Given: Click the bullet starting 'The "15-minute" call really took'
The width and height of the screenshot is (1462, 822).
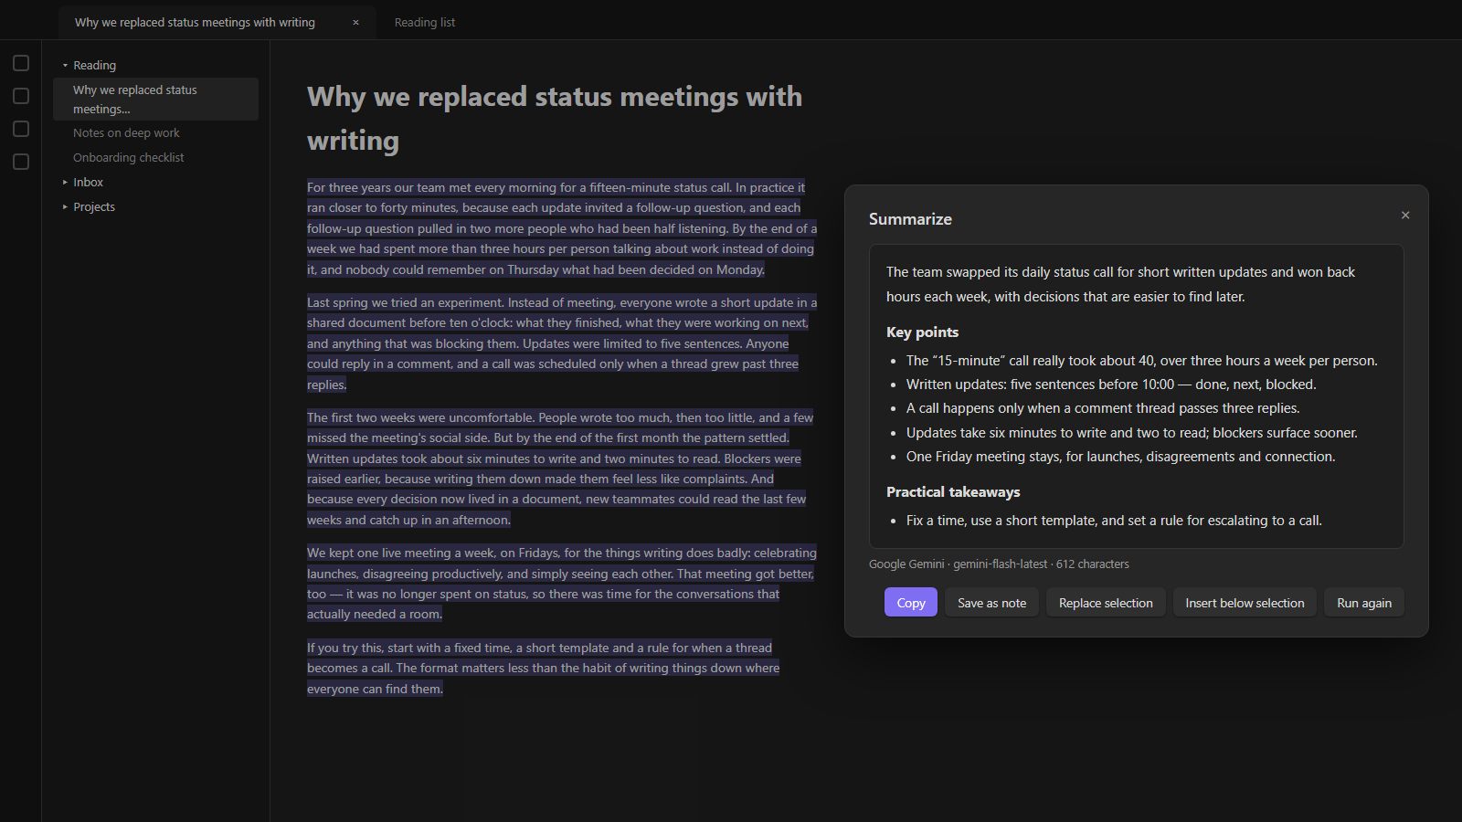Looking at the screenshot, I should pyautogui.click(x=1141, y=361).
